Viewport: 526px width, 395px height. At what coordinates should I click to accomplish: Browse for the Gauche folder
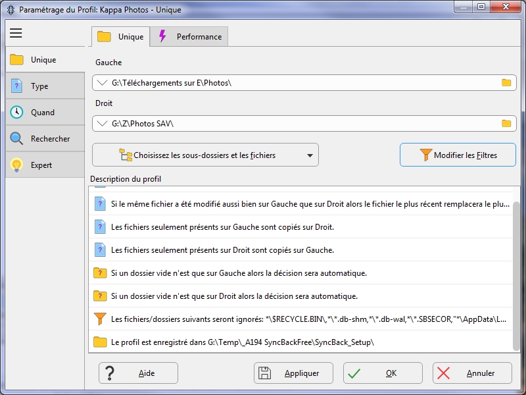point(506,83)
